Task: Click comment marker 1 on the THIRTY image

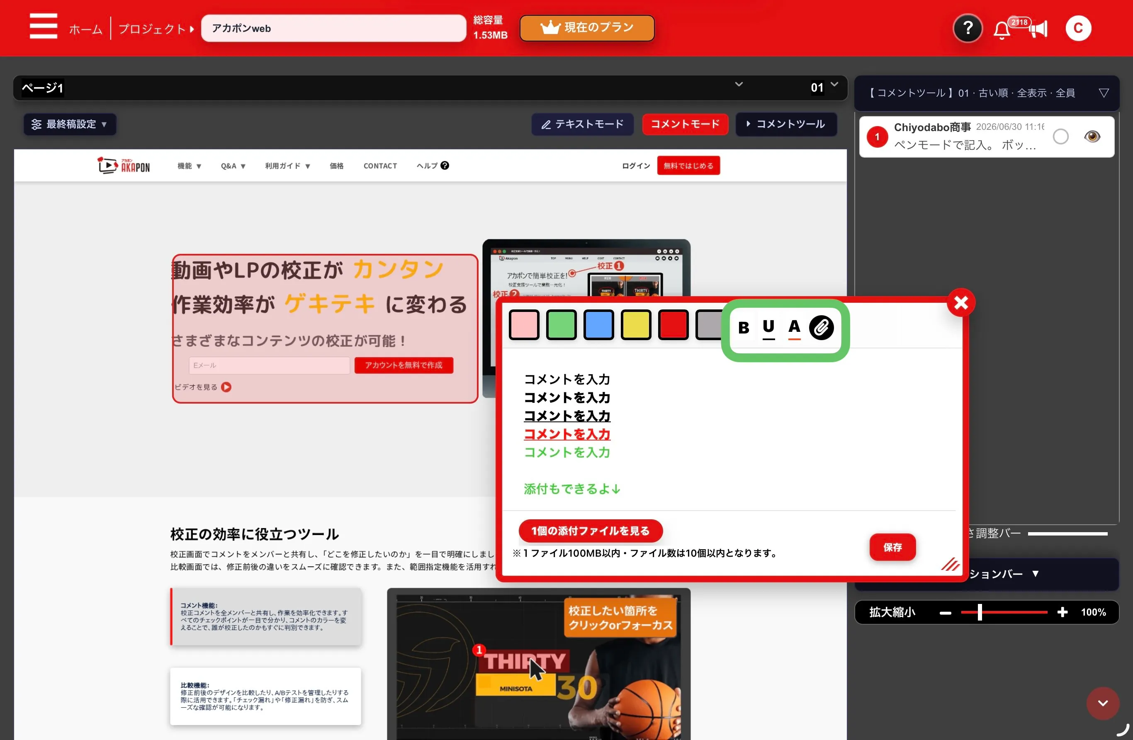Action: tap(479, 650)
